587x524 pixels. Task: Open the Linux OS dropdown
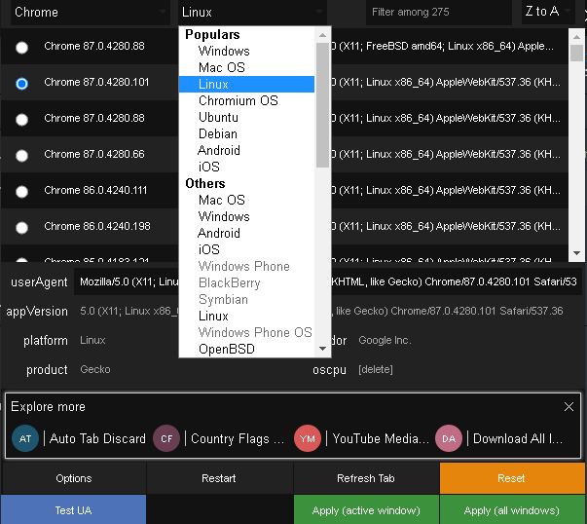pyautogui.click(x=252, y=12)
